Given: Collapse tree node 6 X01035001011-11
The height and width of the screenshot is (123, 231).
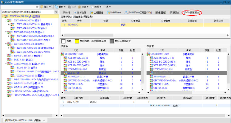Looking at the screenshot, I should tap(6, 64).
